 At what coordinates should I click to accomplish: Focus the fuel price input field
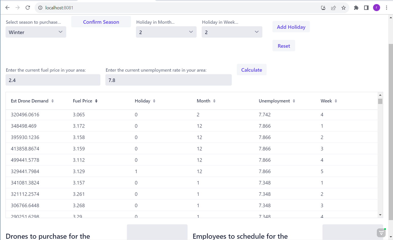click(x=53, y=80)
